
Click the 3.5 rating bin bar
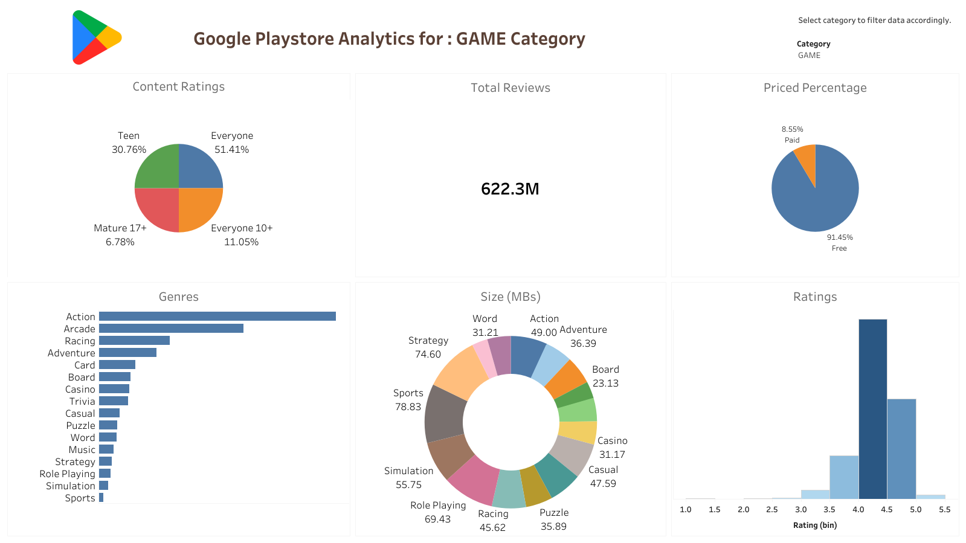[844, 477]
